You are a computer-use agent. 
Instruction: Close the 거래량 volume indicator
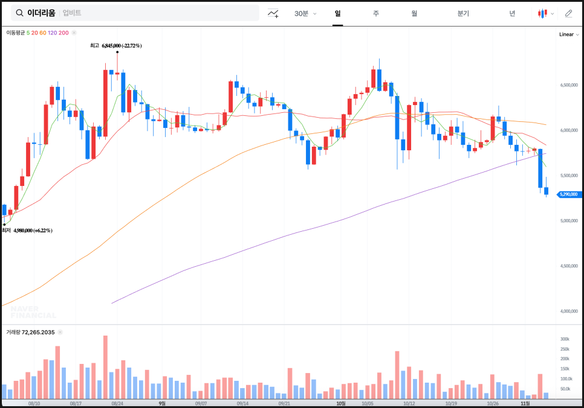[x=60, y=332]
